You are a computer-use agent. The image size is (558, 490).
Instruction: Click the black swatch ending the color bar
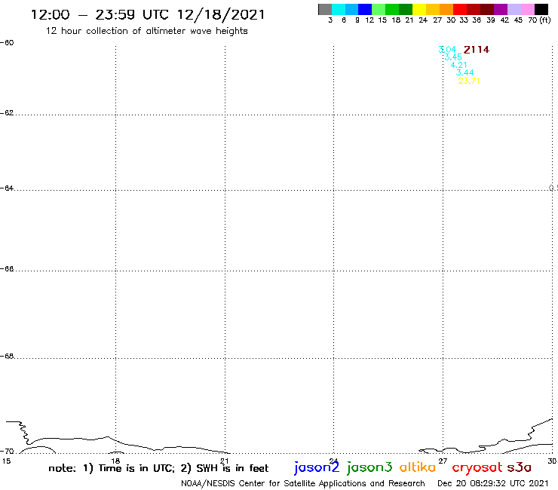(541, 9)
